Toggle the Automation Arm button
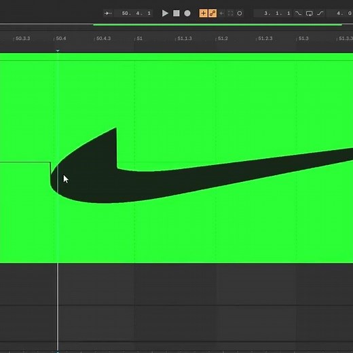The width and height of the screenshot is (353, 353). (x=212, y=14)
